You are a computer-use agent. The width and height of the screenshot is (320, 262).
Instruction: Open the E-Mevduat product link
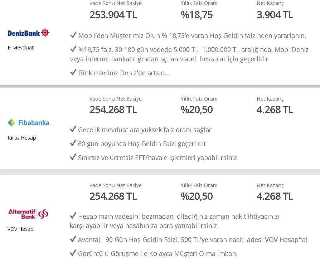(x=21, y=48)
